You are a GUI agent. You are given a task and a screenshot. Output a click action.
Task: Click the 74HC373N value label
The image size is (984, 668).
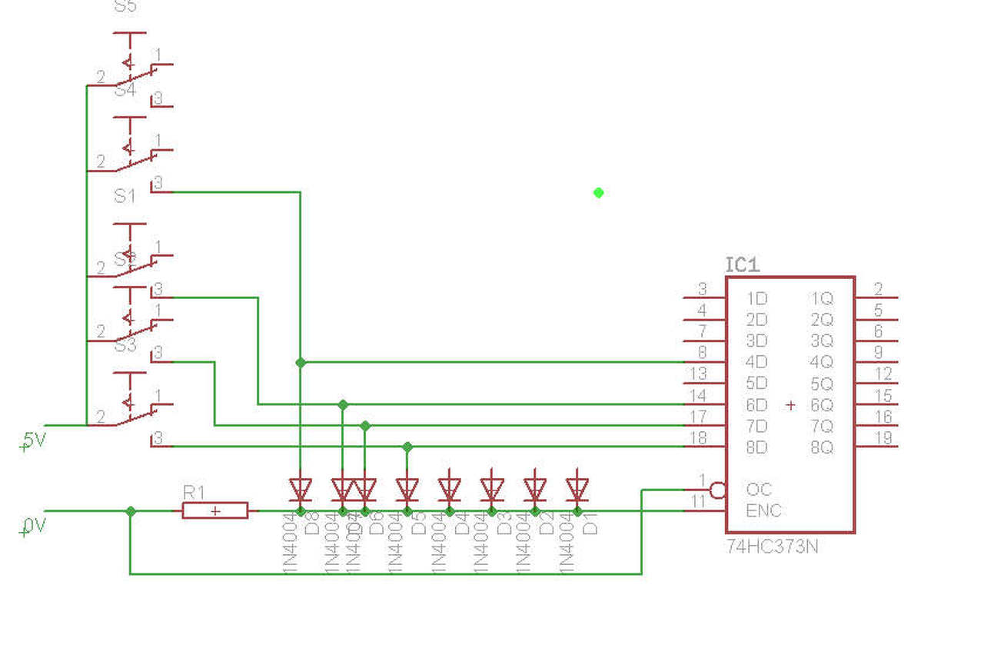[x=772, y=547]
